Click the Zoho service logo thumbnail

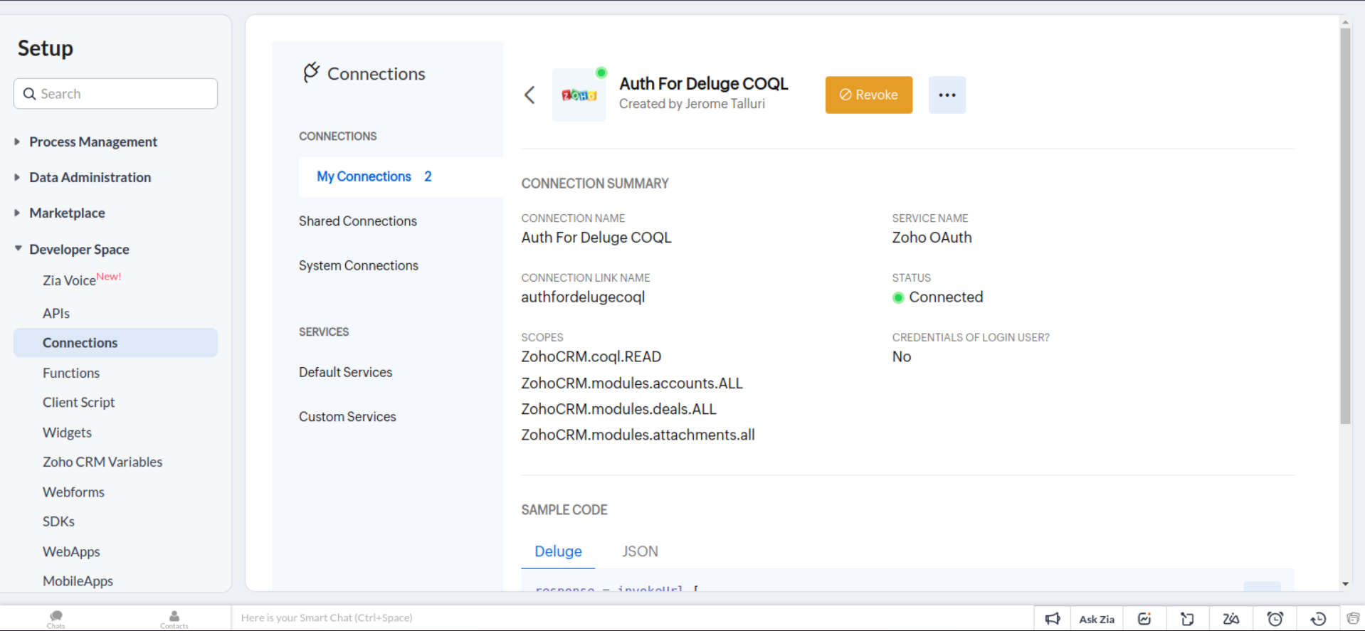(x=579, y=95)
